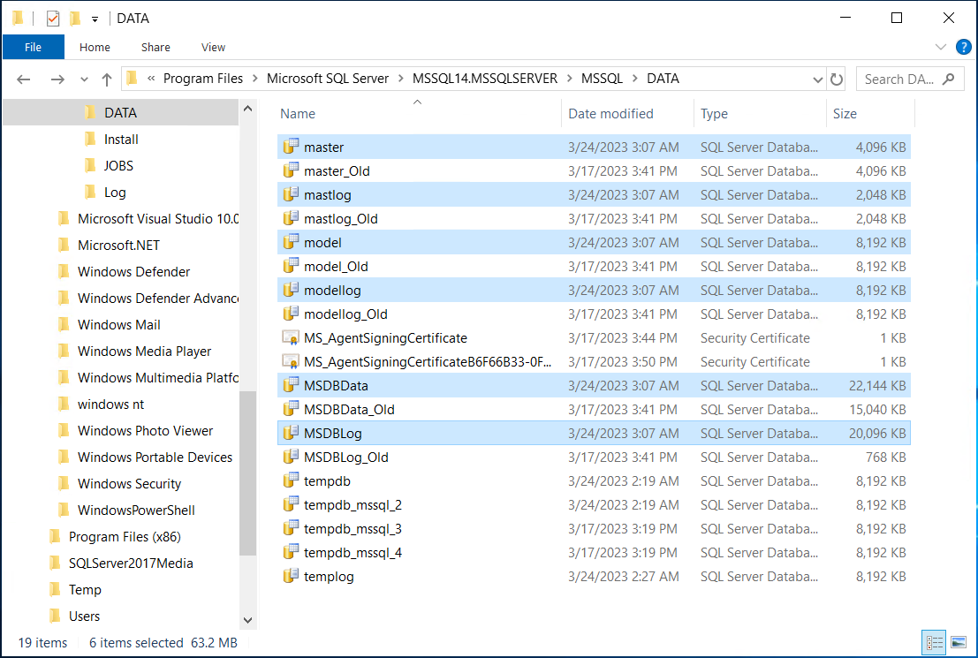
Task: Start a search with the magnifier icon
Action: click(x=948, y=79)
